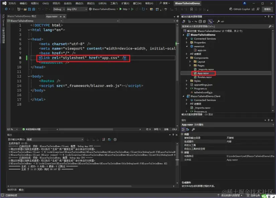Open the Git(G) menu
Viewport: 276px width, 198px height.
(x=45, y=3)
